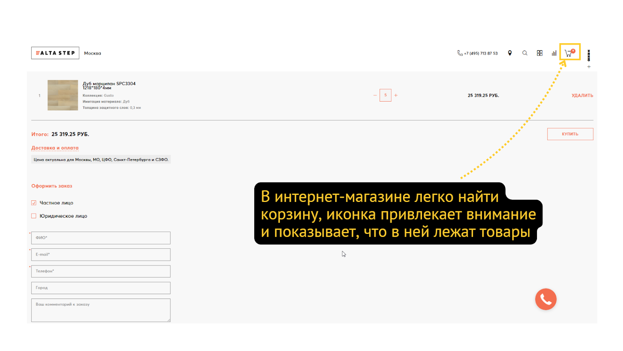Open the oak flooring product thumbnail
Screen dimensions: 623x351
(63, 95)
